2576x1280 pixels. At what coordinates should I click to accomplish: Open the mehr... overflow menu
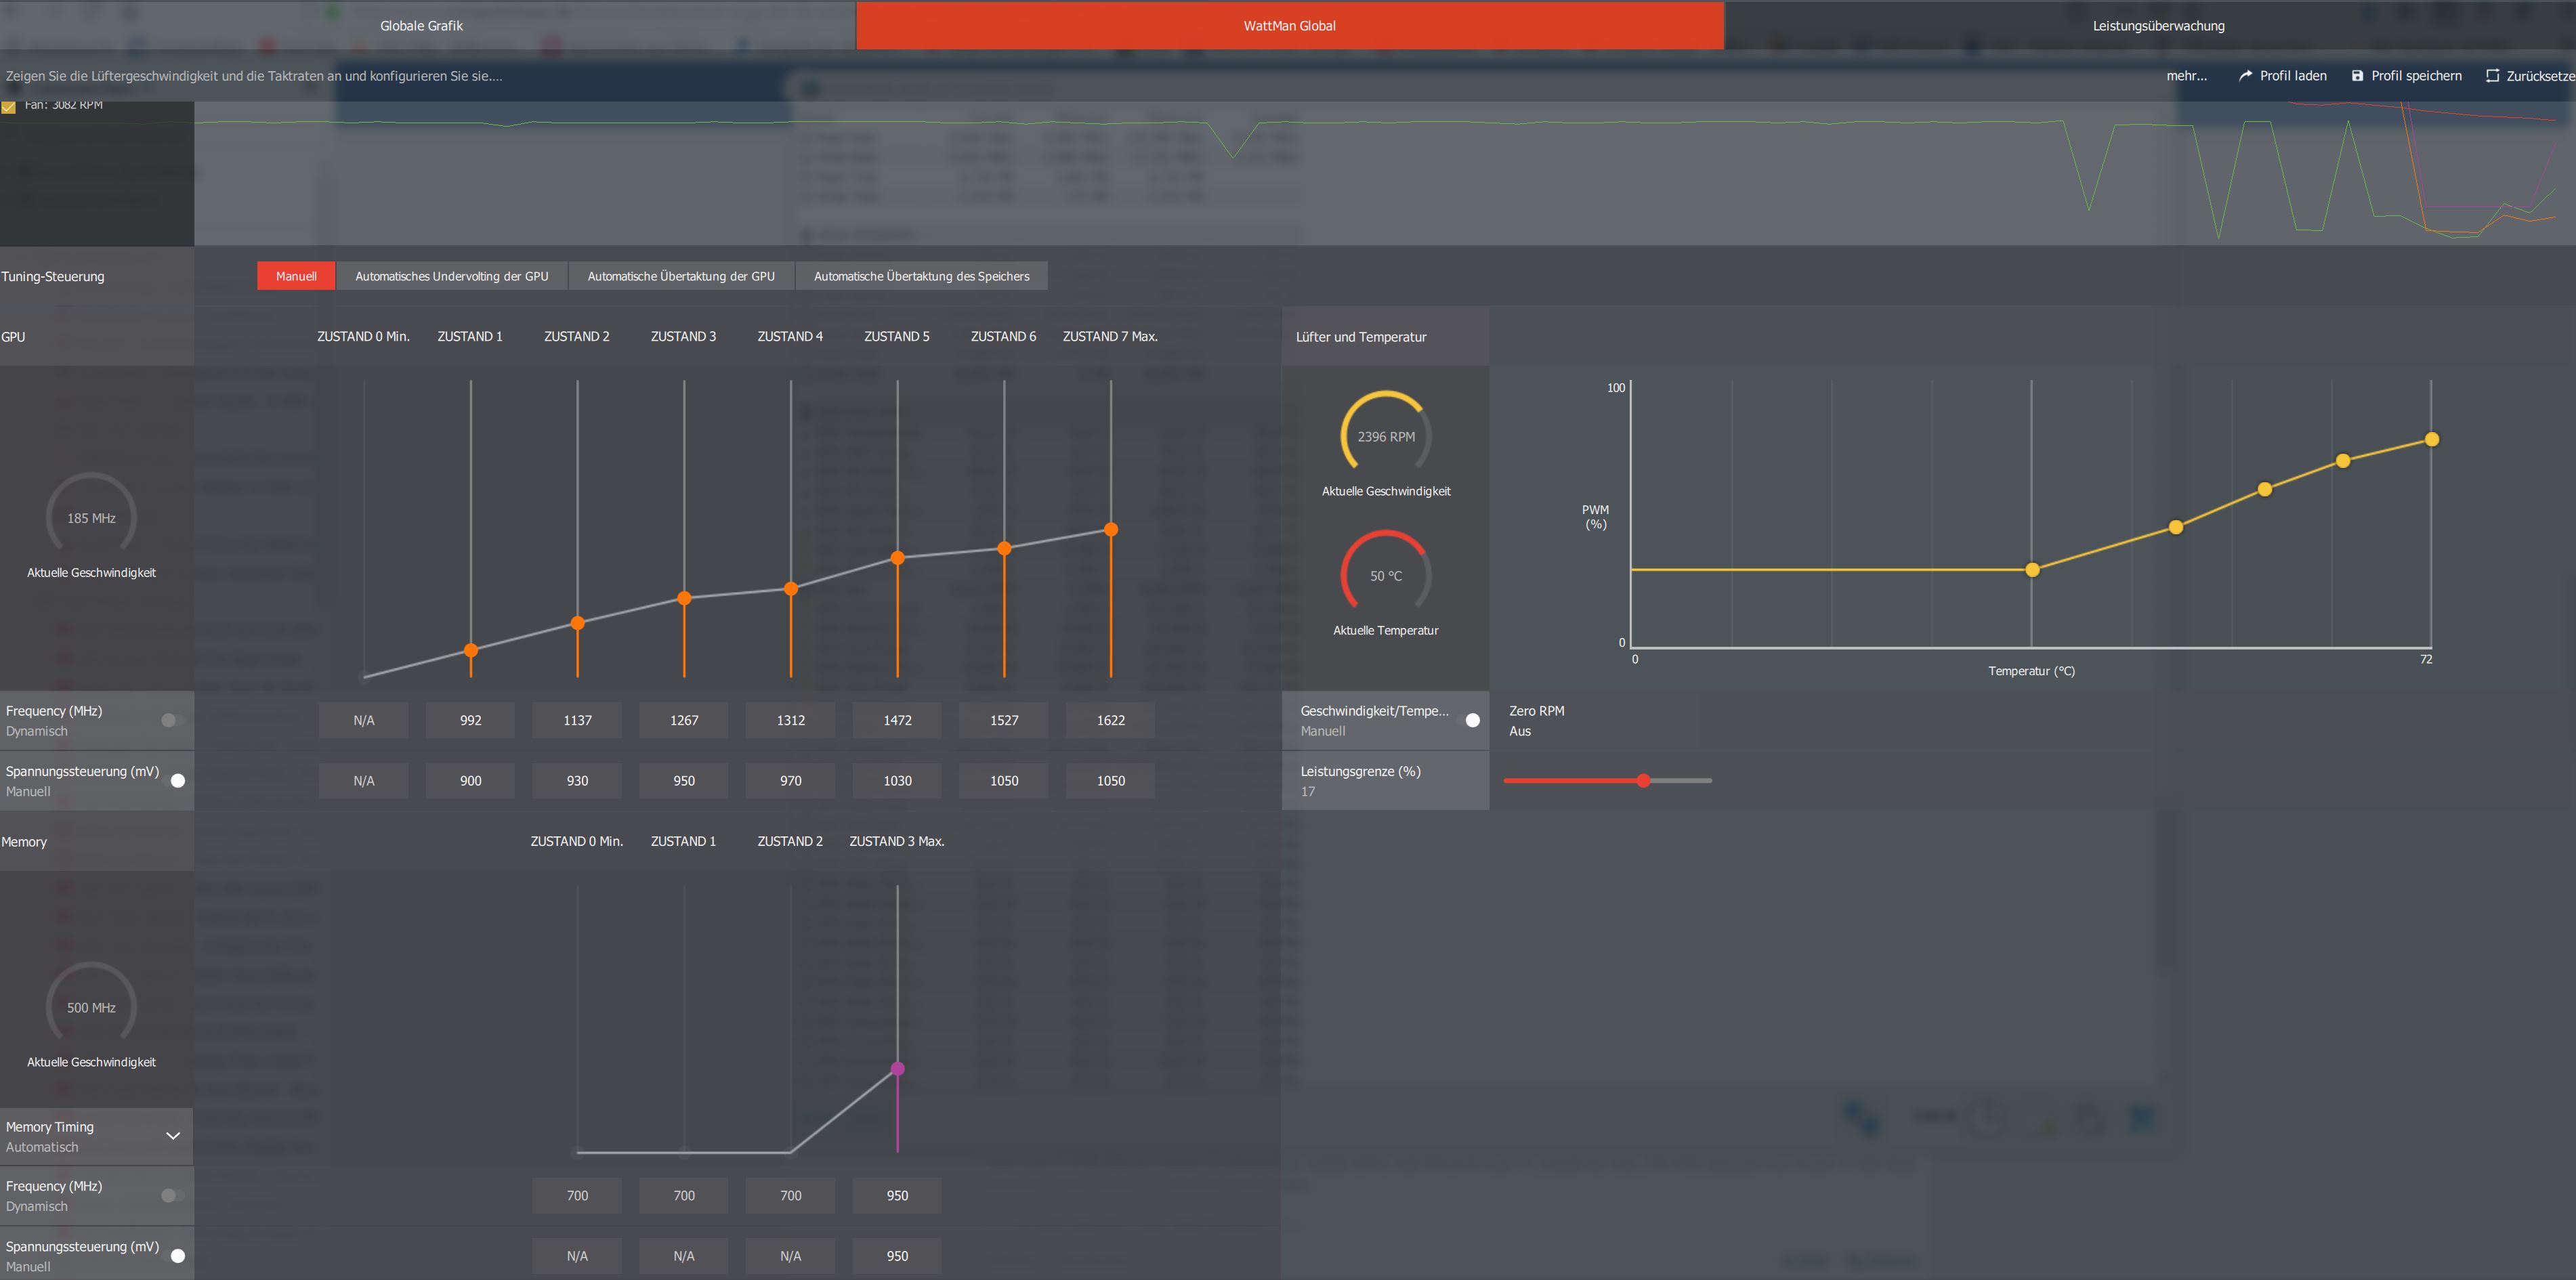[2186, 76]
